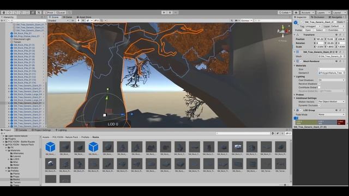Select the Rotate tool in the top toolbar
This screenshot has width=349, height=196.
15,13
